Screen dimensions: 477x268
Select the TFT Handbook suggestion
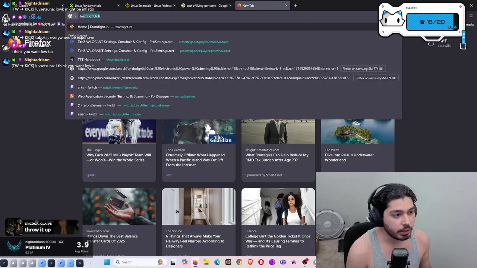tap(233, 60)
